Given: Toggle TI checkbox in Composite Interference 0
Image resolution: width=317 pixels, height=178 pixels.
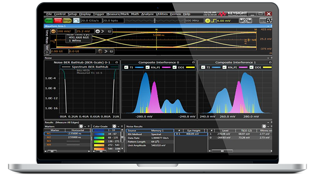Looking at the screenshot, I should [x=126, y=67].
